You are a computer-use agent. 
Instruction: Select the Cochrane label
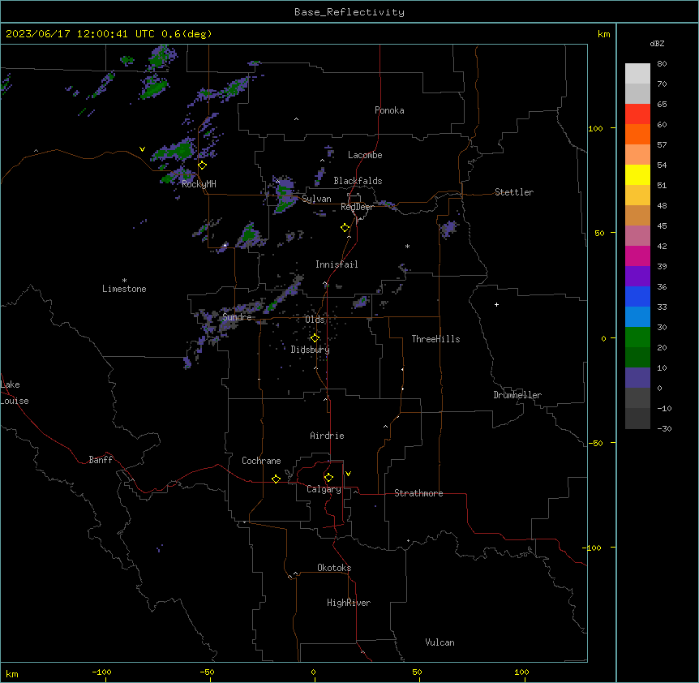point(261,461)
